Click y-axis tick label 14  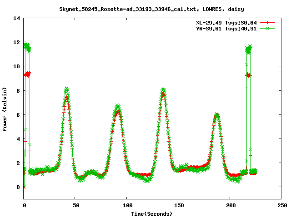[17, 18]
